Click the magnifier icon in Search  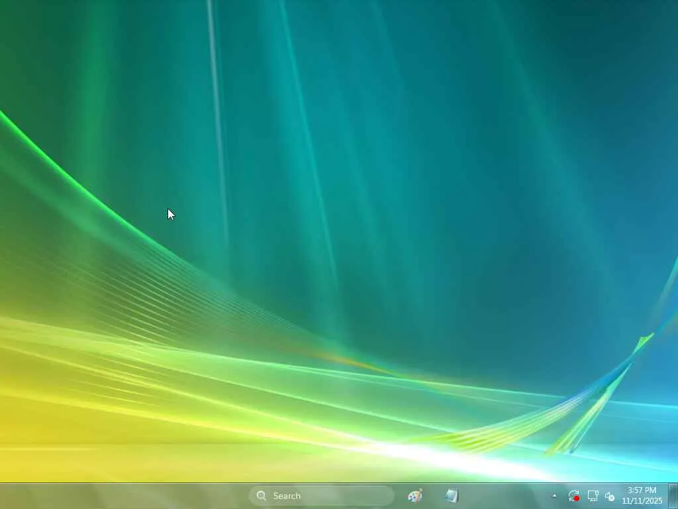(261, 496)
